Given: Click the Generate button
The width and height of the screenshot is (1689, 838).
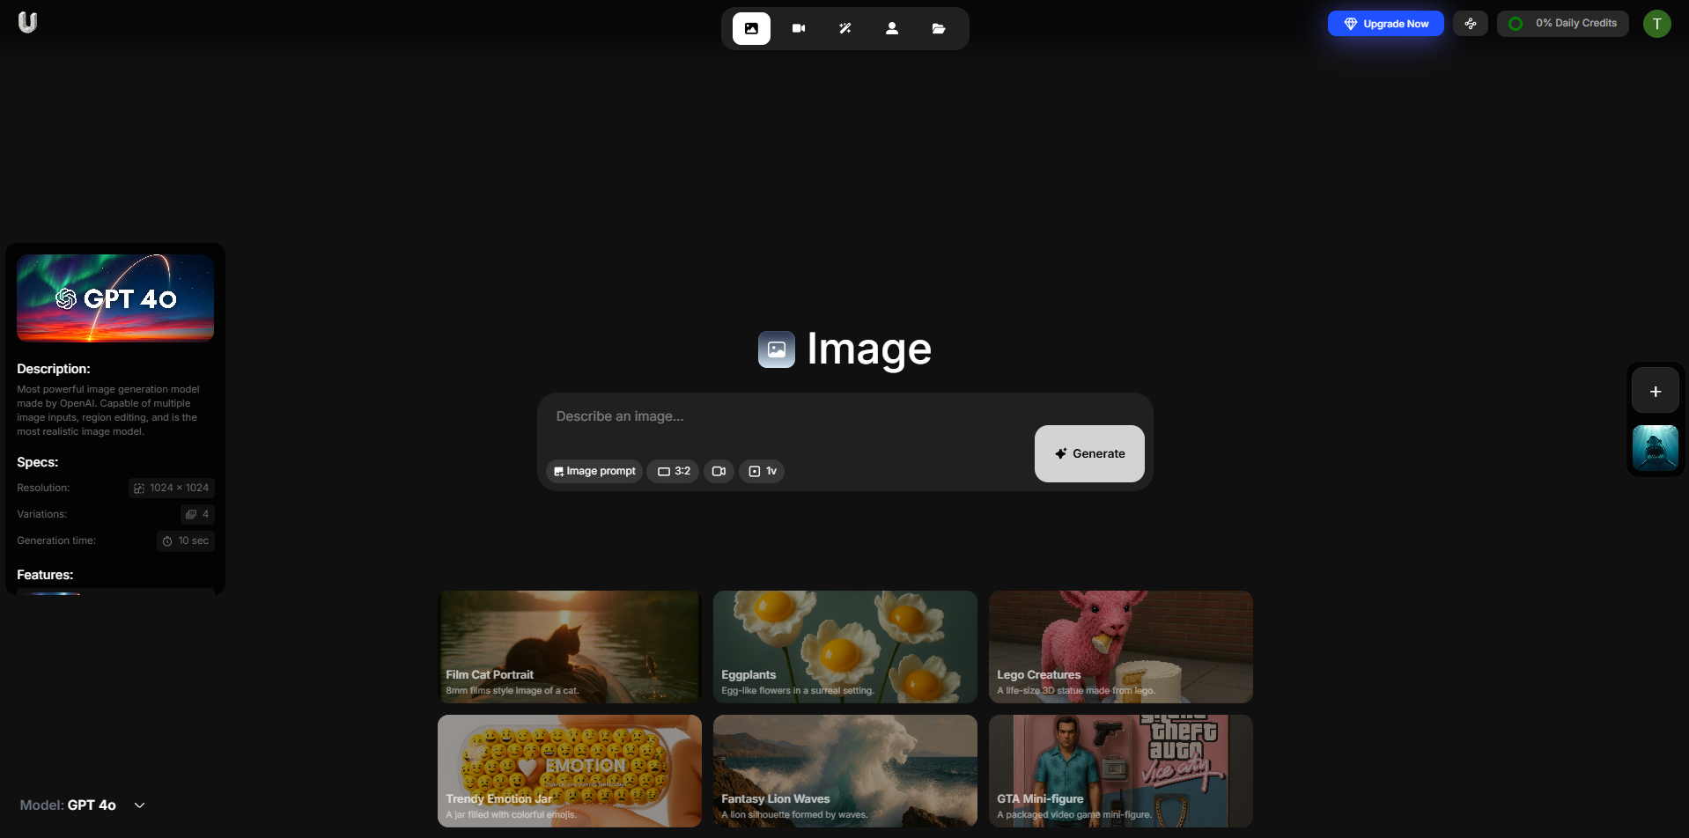Looking at the screenshot, I should (1089, 453).
